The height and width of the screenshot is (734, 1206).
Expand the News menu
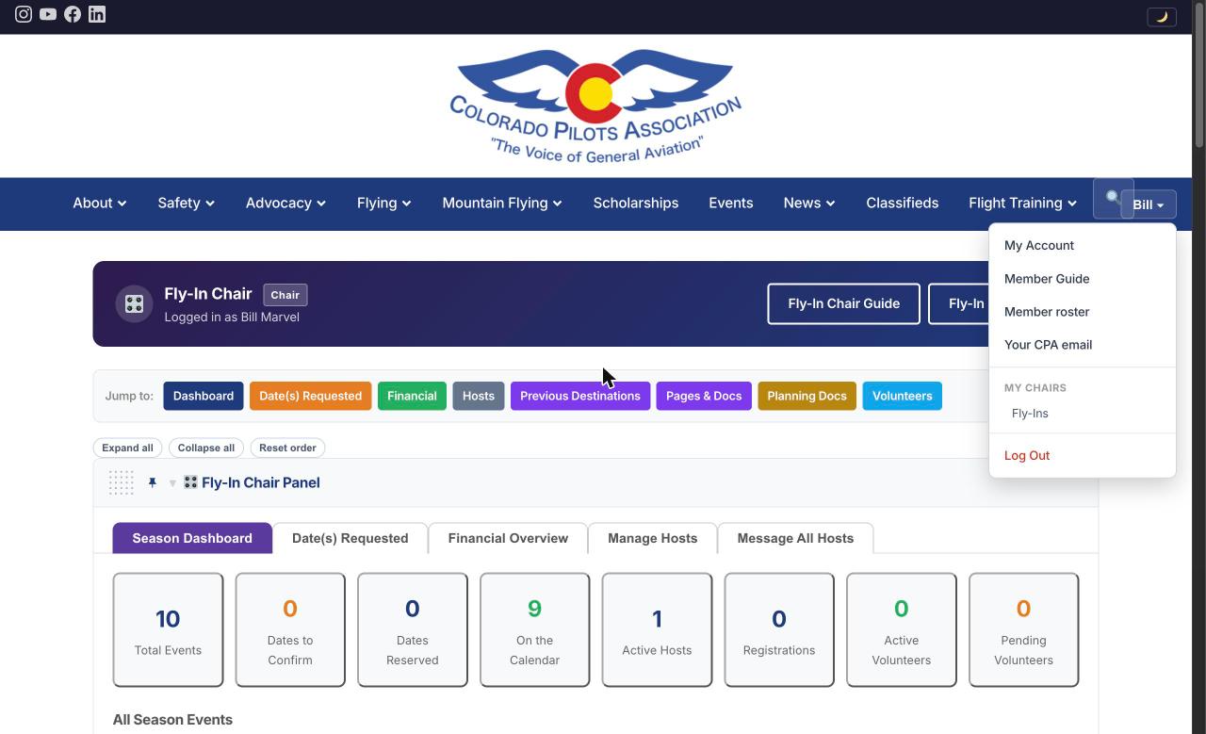click(809, 203)
